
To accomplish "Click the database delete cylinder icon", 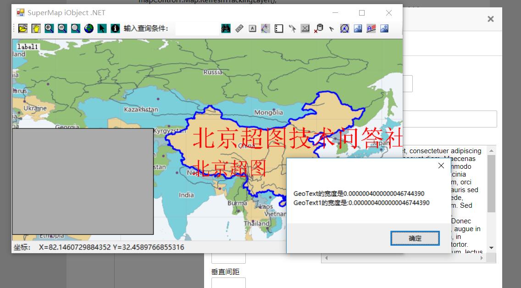I will tap(318, 28).
